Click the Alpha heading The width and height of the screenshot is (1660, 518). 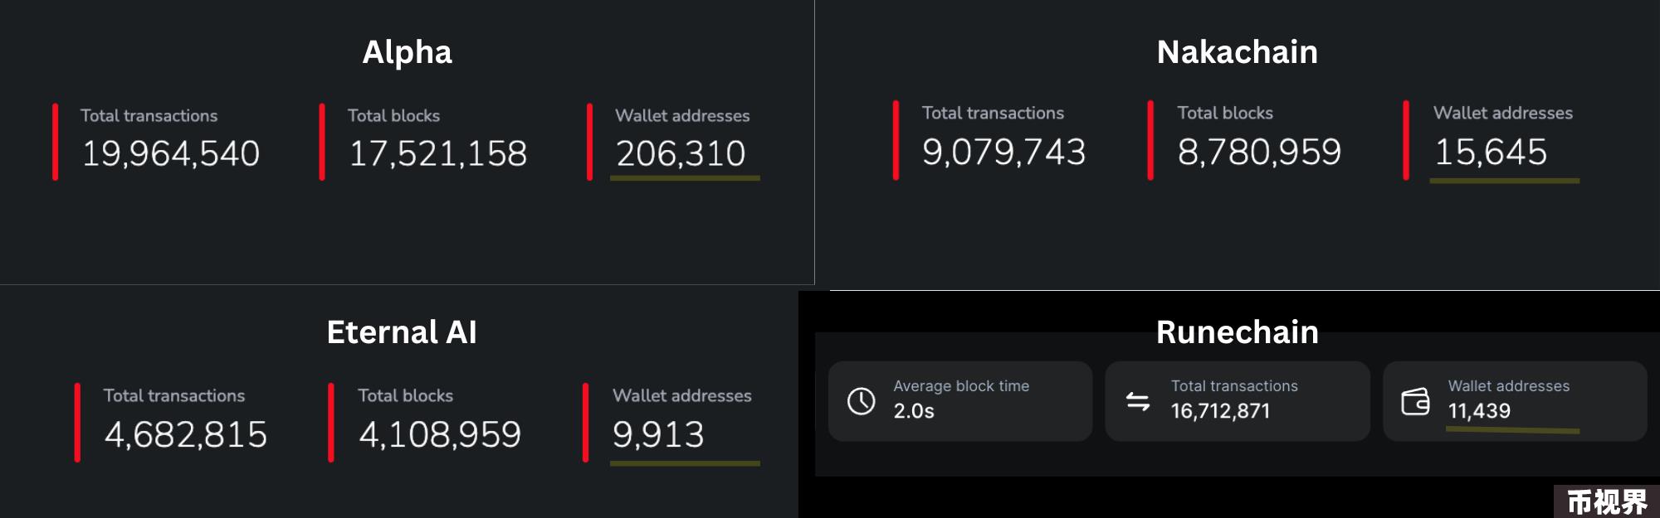point(407,52)
